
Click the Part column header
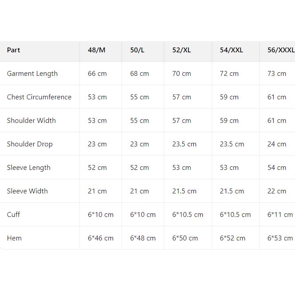click(x=14, y=50)
